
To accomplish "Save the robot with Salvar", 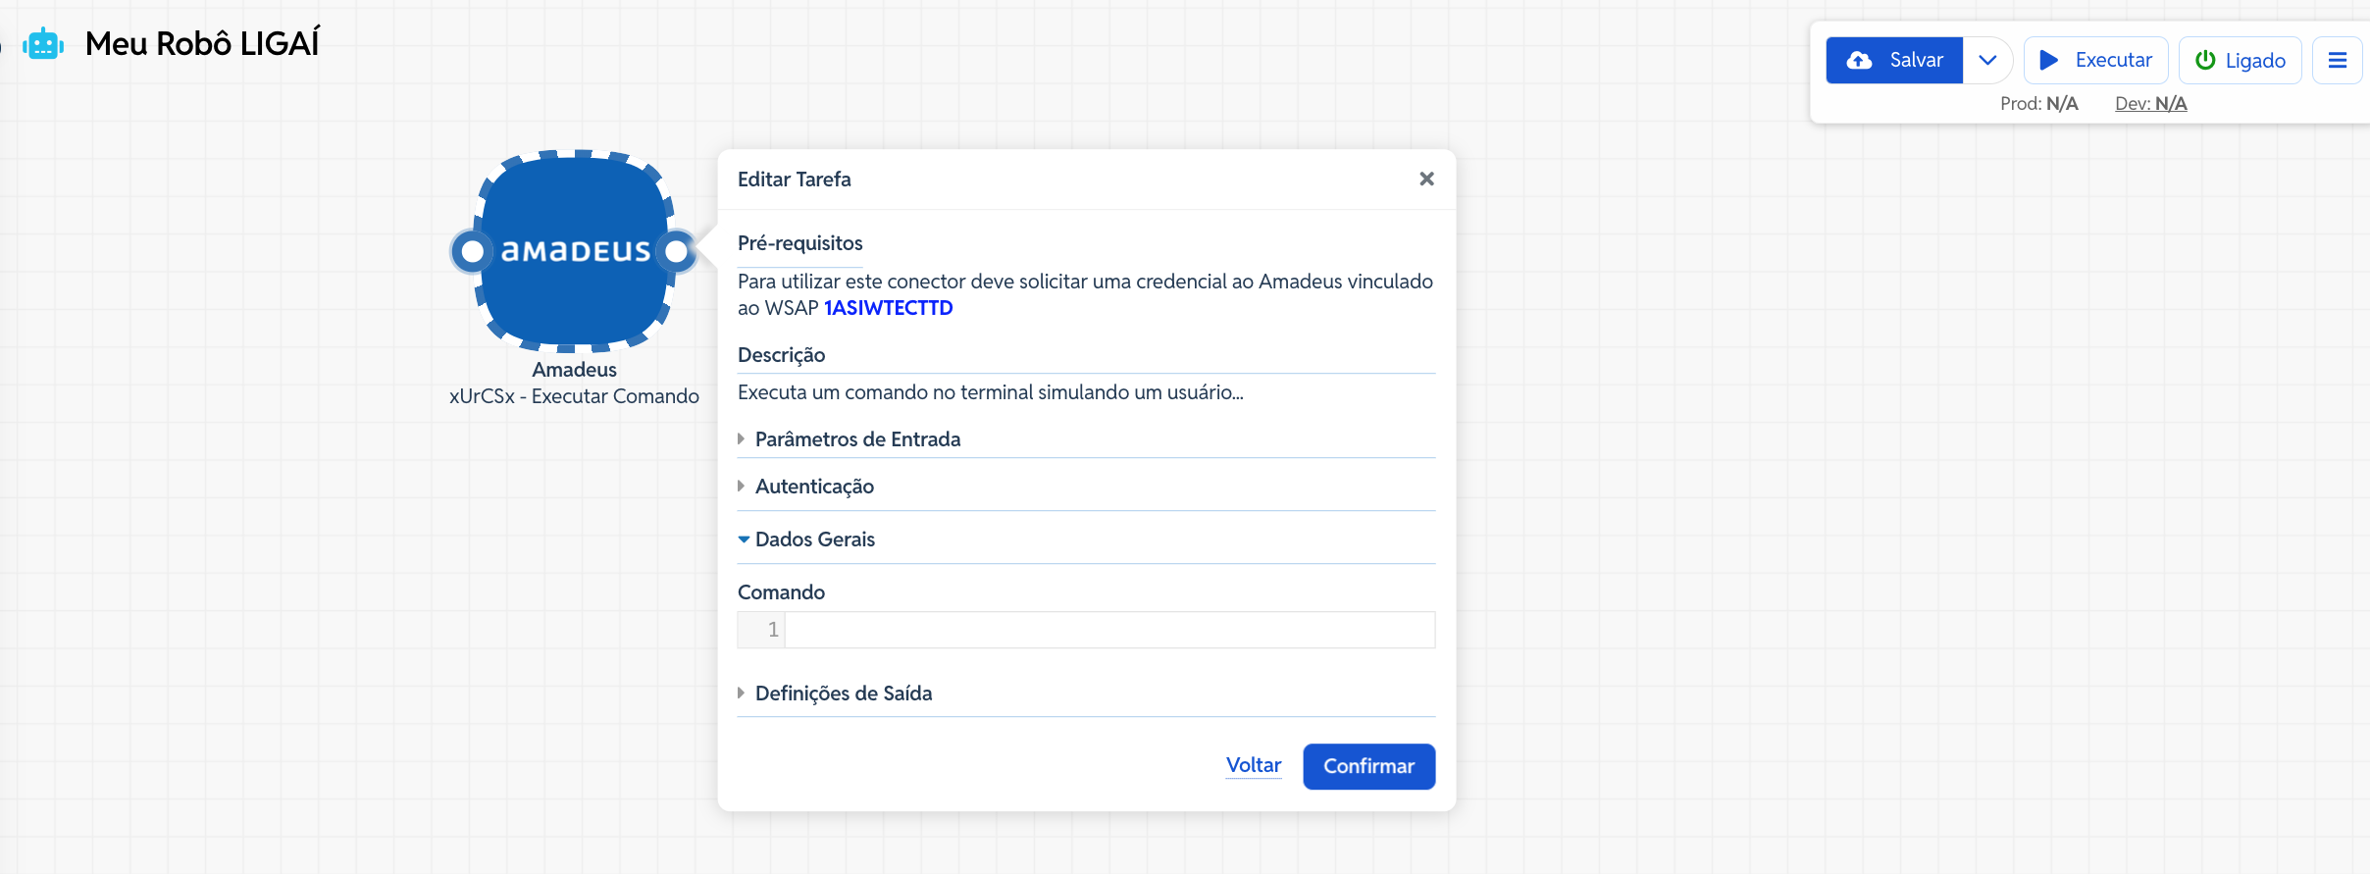I will 1894,60.
